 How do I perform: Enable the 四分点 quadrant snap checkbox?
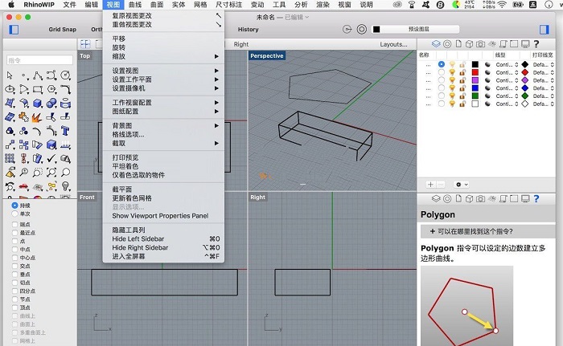point(14,291)
